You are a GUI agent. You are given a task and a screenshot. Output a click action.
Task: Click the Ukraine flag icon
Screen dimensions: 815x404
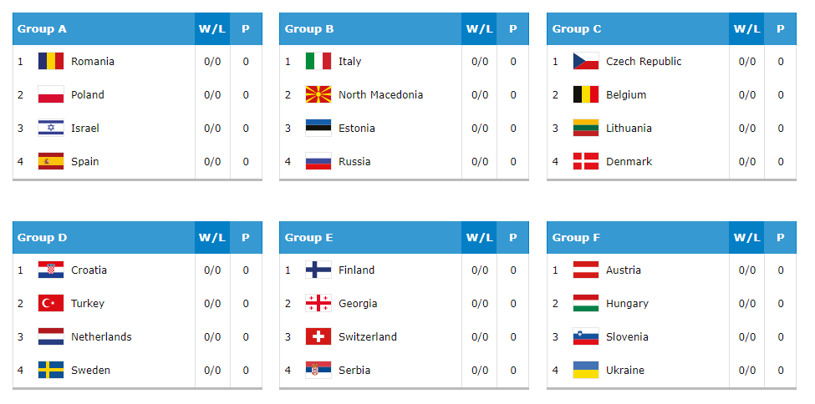[x=586, y=371]
